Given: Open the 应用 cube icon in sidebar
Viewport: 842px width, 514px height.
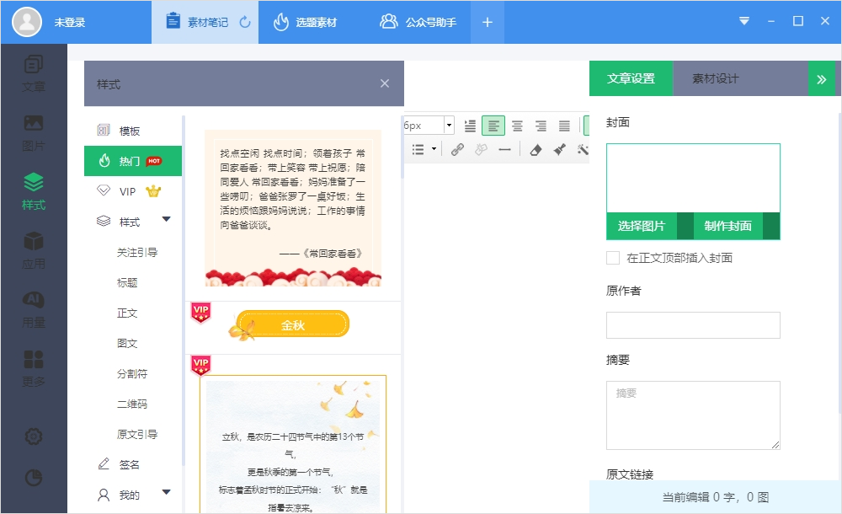Looking at the screenshot, I should pyautogui.click(x=34, y=241).
